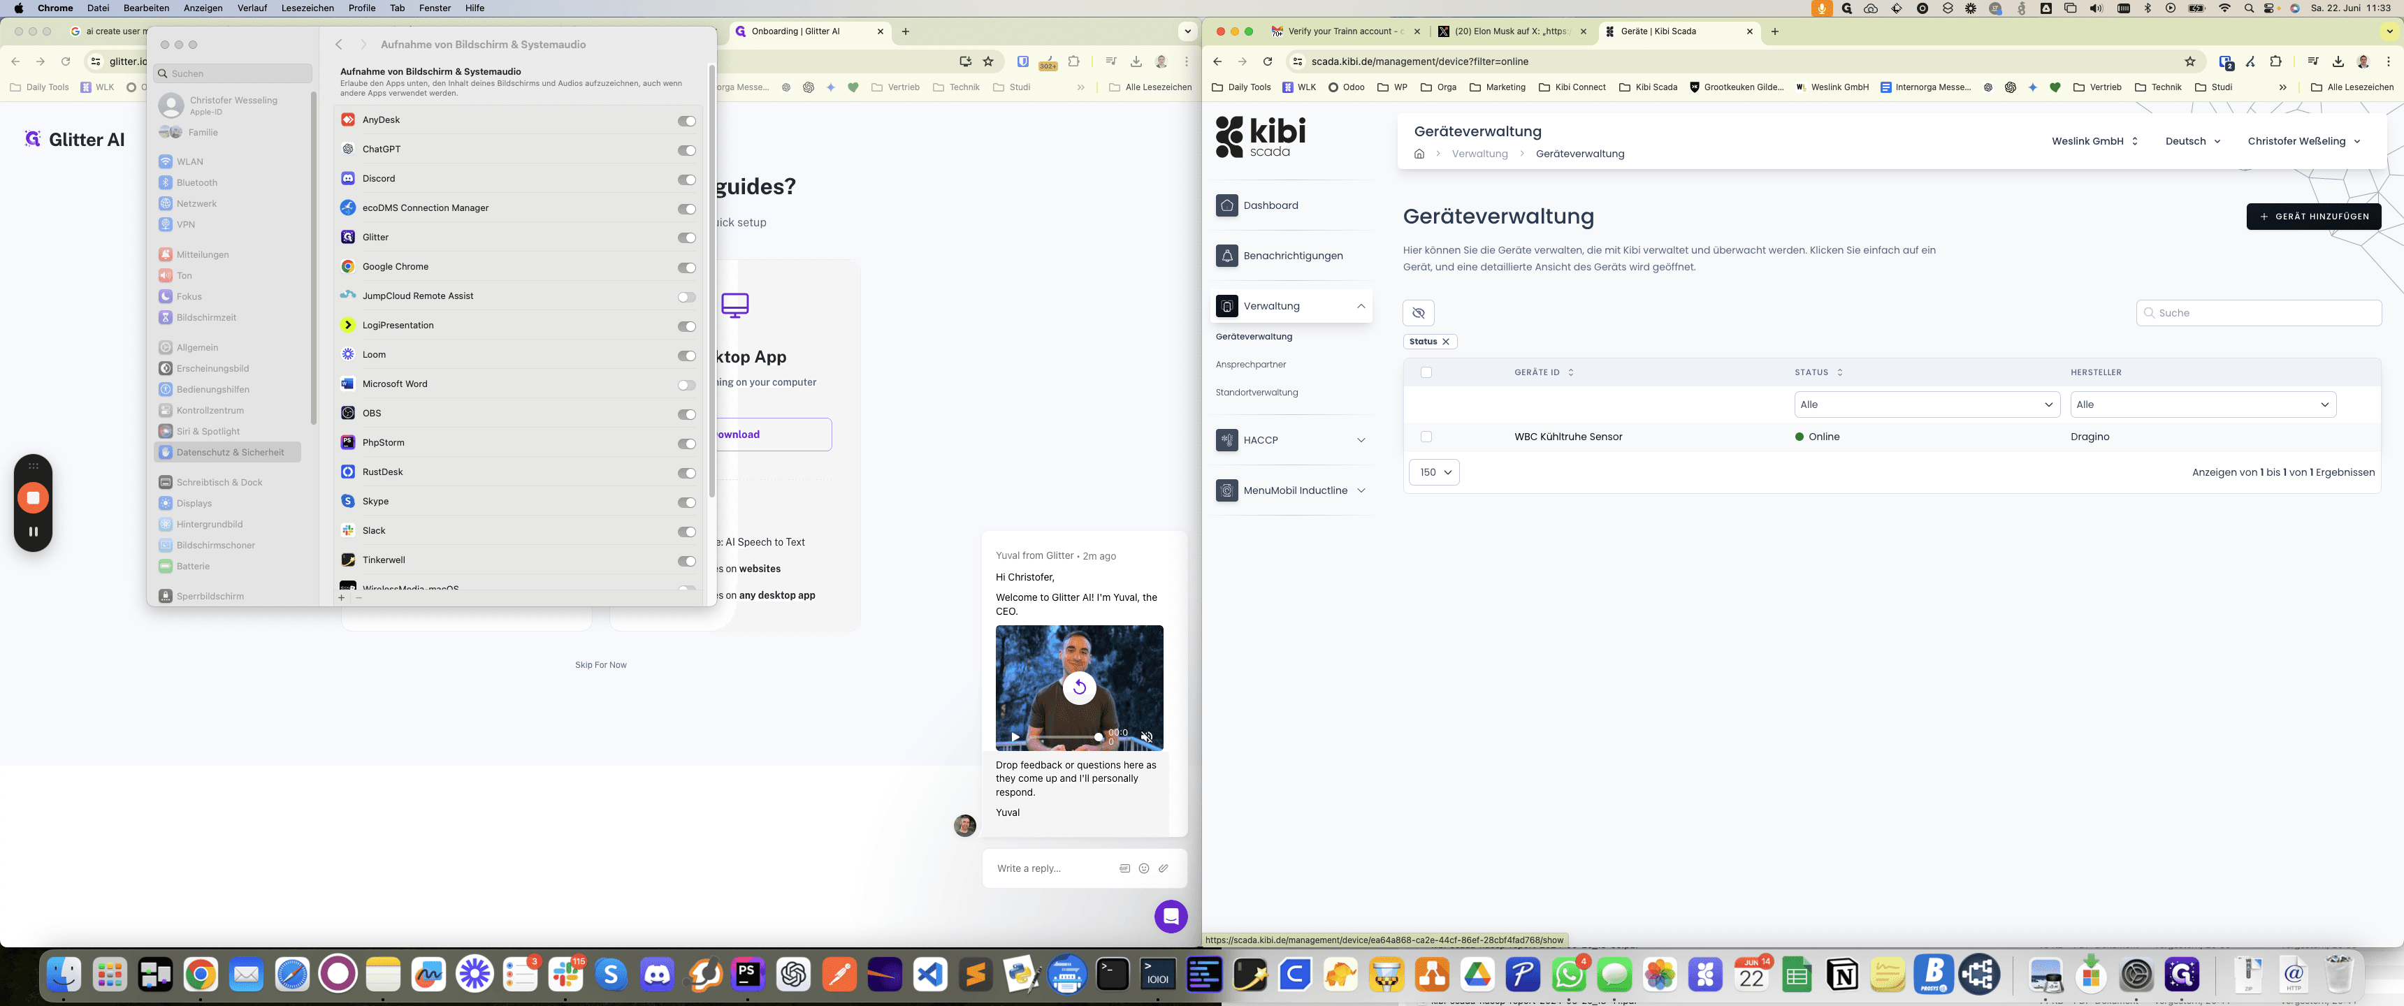The width and height of the screenshot is (2404, 1006).
Task: Click the attachment paperclip in reply box
Action: click(1164, 869)
